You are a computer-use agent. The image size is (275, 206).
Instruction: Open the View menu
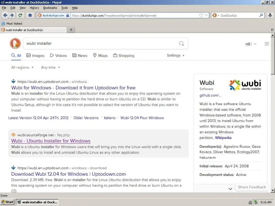(23, 8)
